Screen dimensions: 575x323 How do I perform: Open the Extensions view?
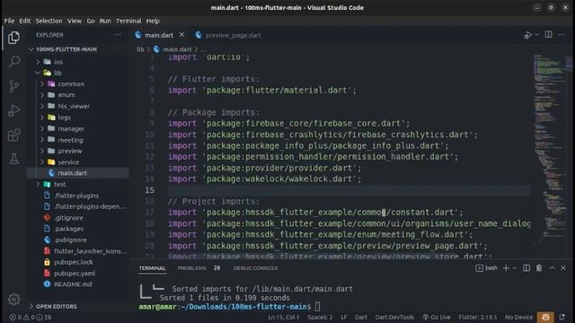click(x=14, y=135)
